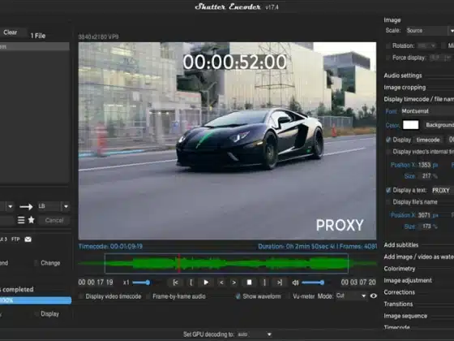Screen dimensions: 454x341
Task: Open the Scale Source dropdown
Action: (430, 31)
